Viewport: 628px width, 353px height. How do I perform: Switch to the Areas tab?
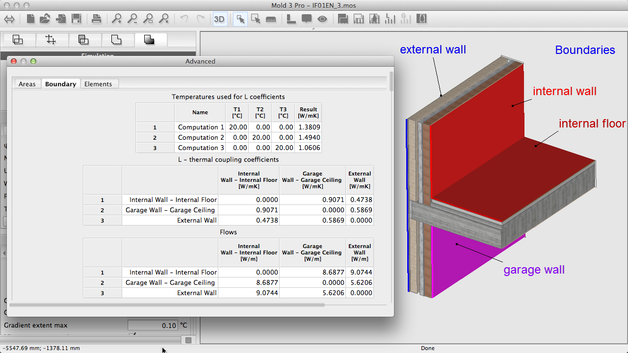click(x=27, y=84)
